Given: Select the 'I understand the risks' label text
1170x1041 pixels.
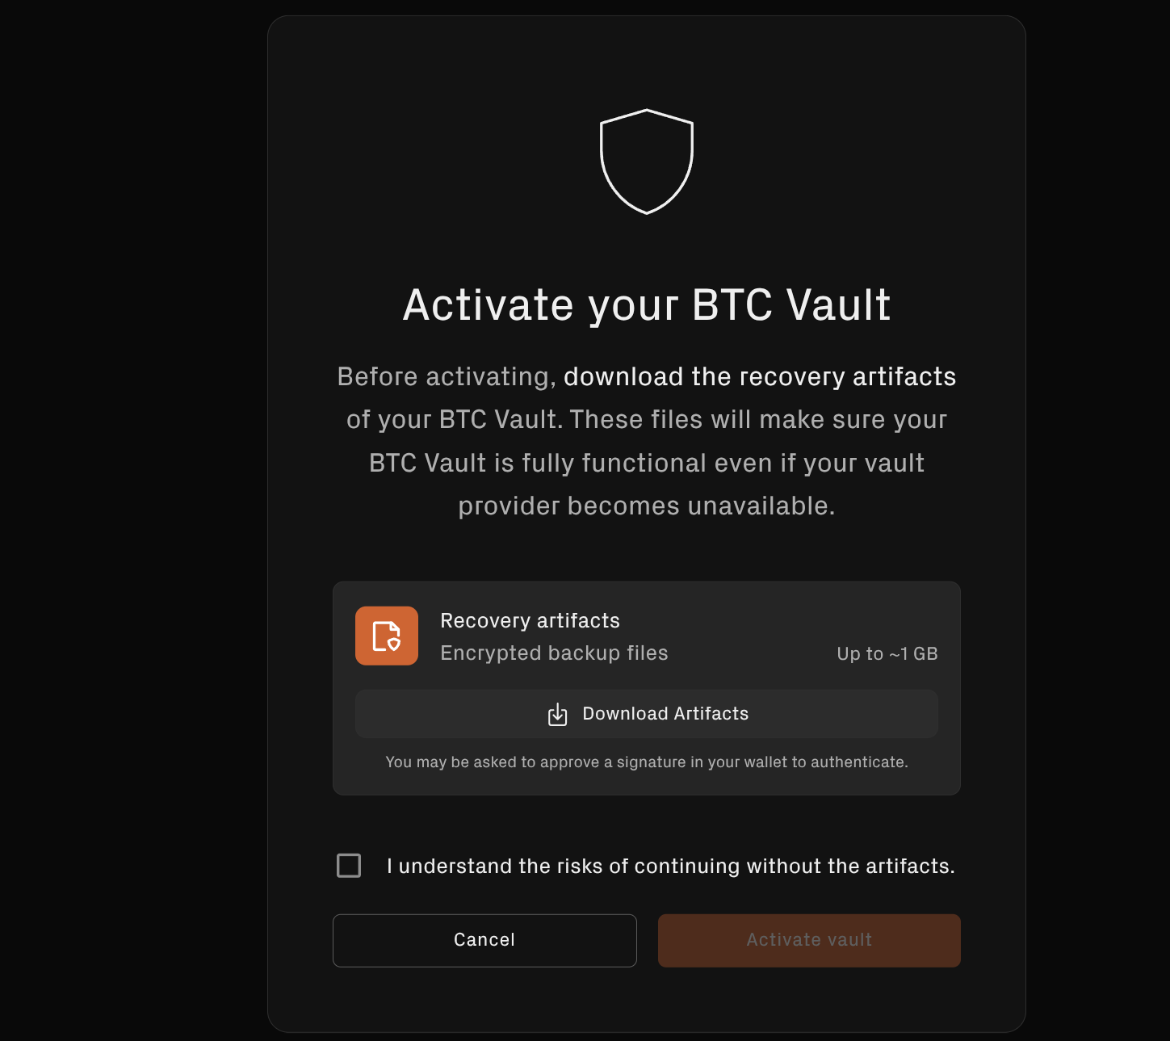Looking at the screenshot, I should point(670,866).
